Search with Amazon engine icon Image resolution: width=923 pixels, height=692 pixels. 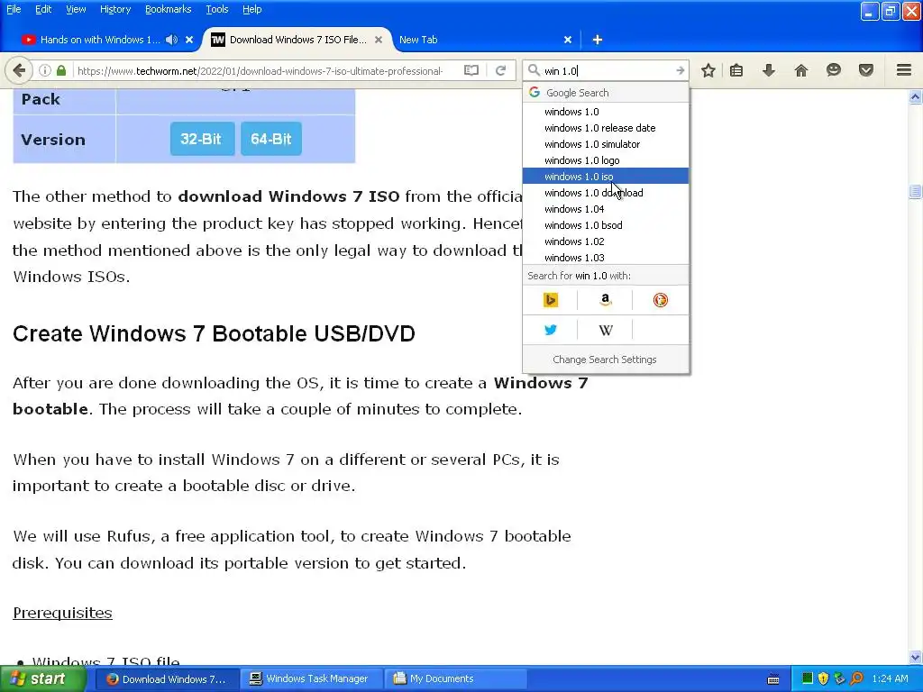[x=605, y=300]
